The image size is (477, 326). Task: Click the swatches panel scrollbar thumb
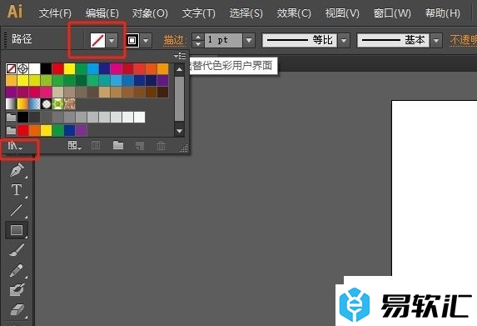(x=180, y=98)
